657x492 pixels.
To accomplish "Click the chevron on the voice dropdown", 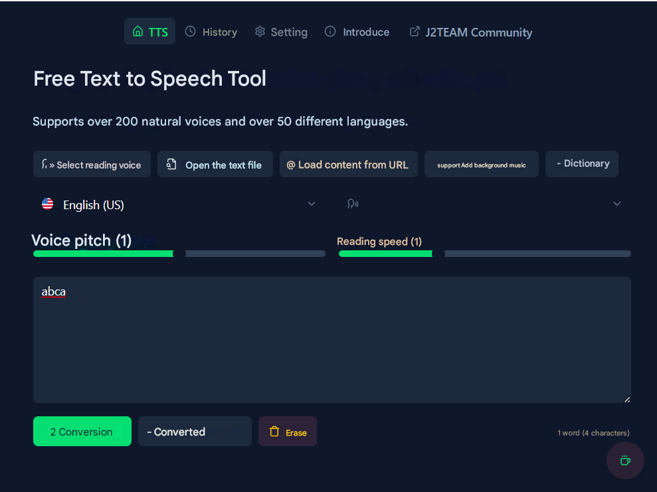I will click(x=617, y=204).
